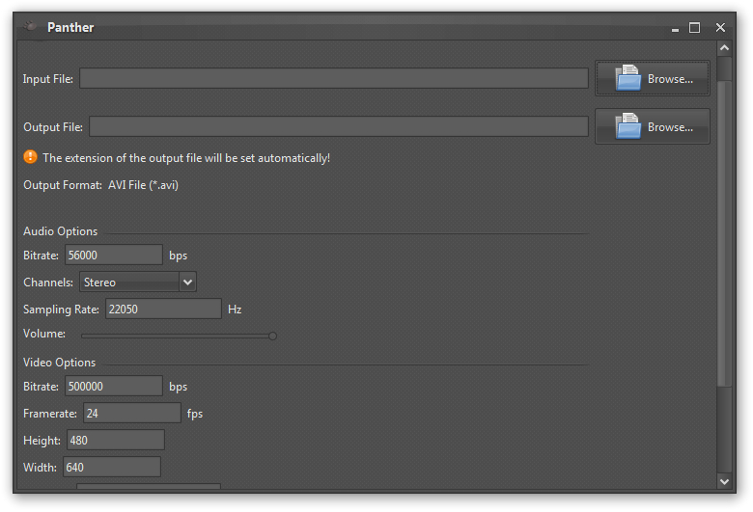This screenshot has height=512, width=753.
Task: Browse for the input file
Action: click(x=652, y=79)
